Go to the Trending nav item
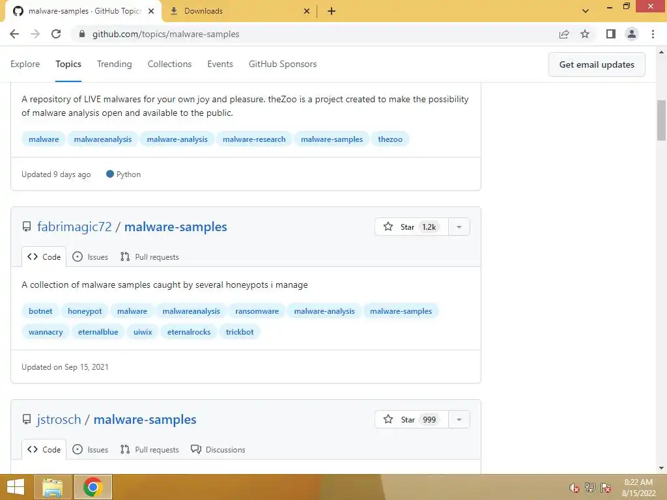Screen dimensions: 667x500 tap(115, 64)
